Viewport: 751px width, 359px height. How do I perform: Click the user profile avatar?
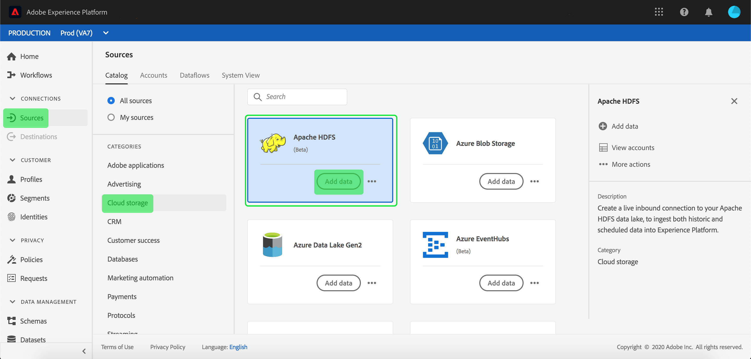[734, 12]
